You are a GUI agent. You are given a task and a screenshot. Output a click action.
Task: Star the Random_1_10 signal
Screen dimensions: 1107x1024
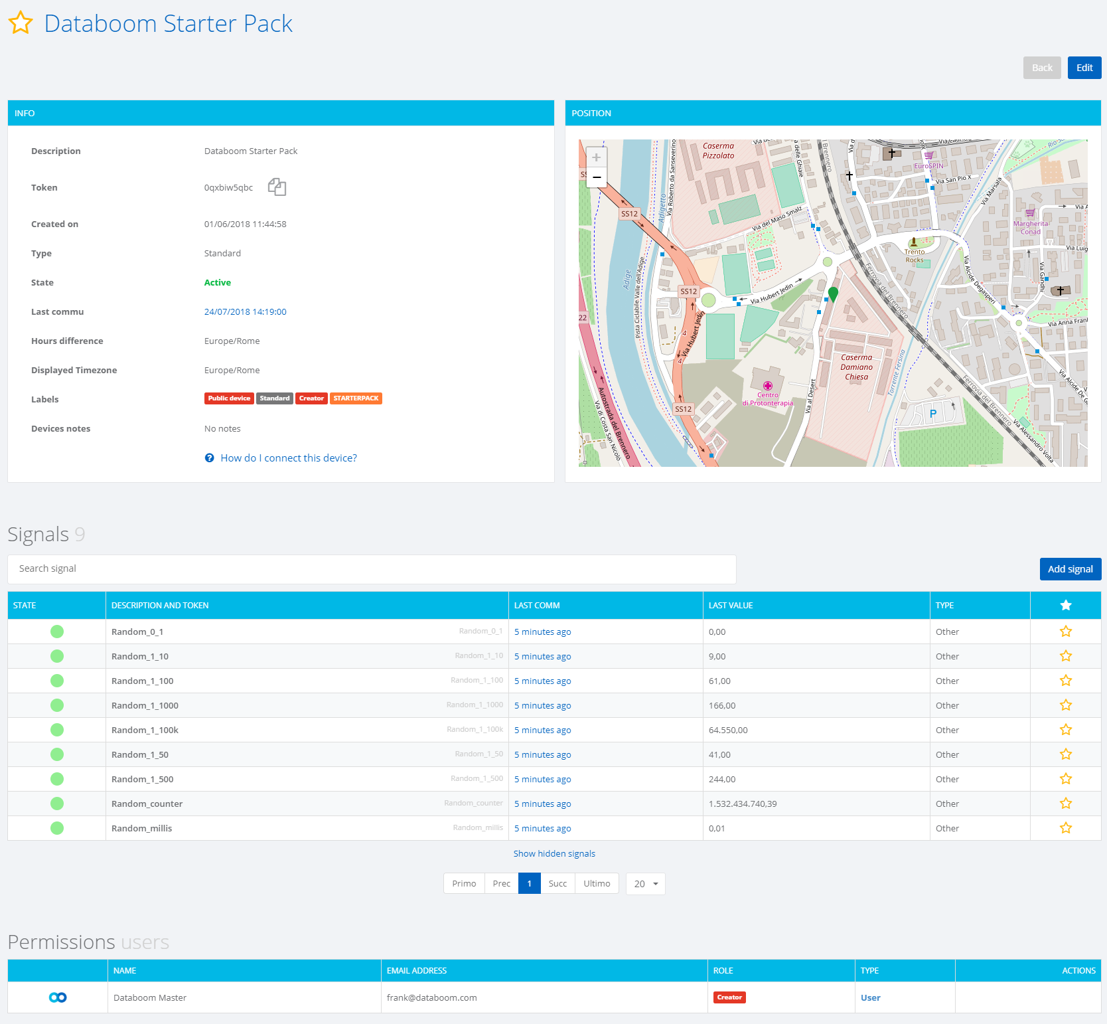pos(1066,656)
